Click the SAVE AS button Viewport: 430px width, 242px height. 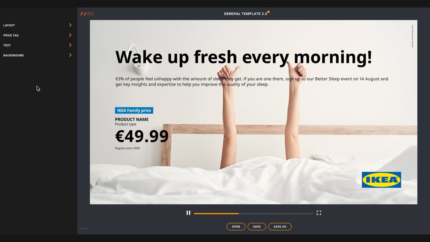[280, 227]
